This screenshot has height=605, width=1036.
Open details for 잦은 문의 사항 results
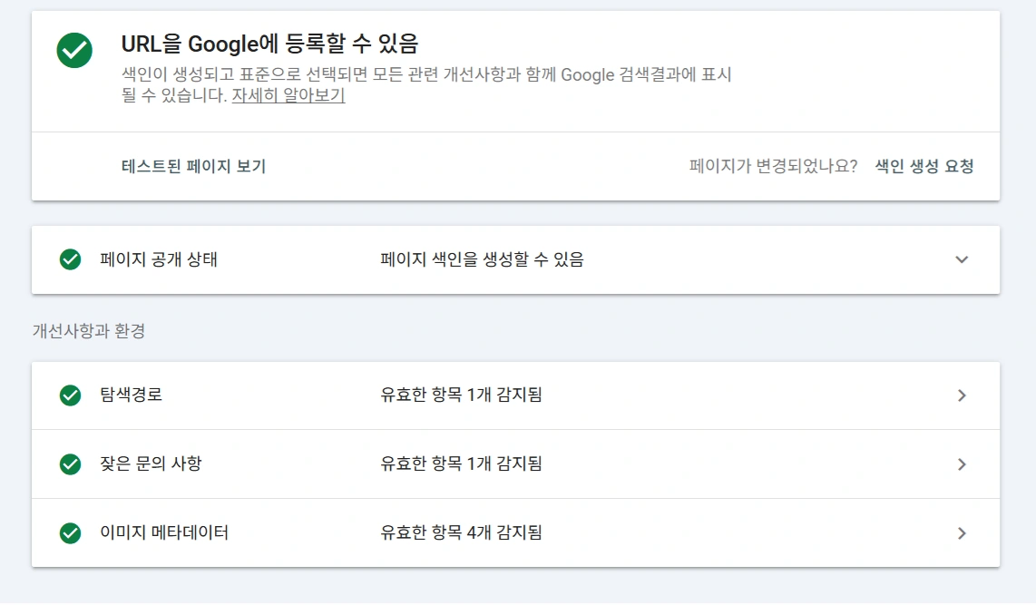(962, 464)
